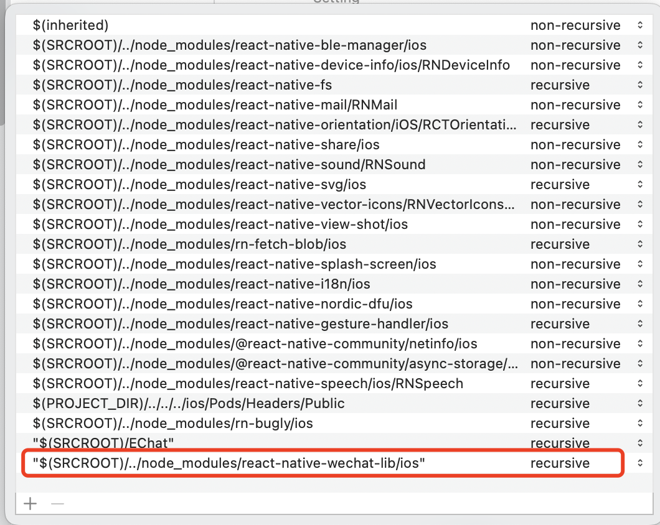This screenshot has height=525, width=660.
Task: Open recursion popup for react-native-i18n row
Action: [640, 284]
